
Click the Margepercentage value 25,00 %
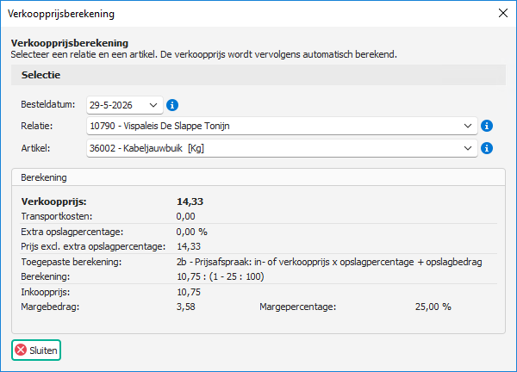coord(433,307)
